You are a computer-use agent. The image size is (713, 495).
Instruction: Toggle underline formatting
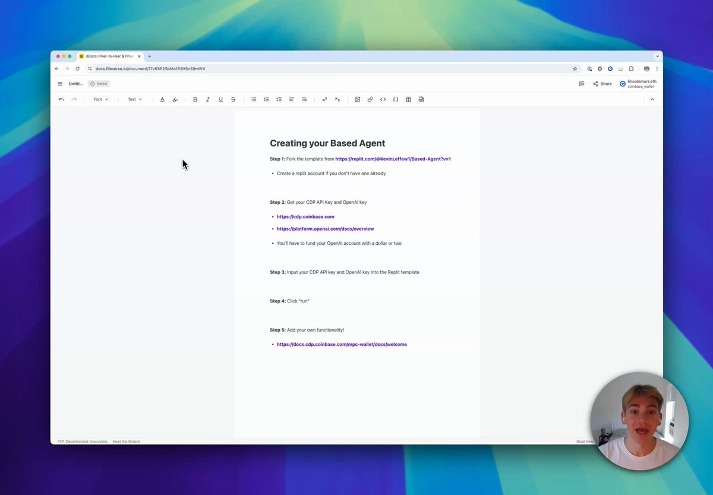pyautogui.click(x=220, y=99)
